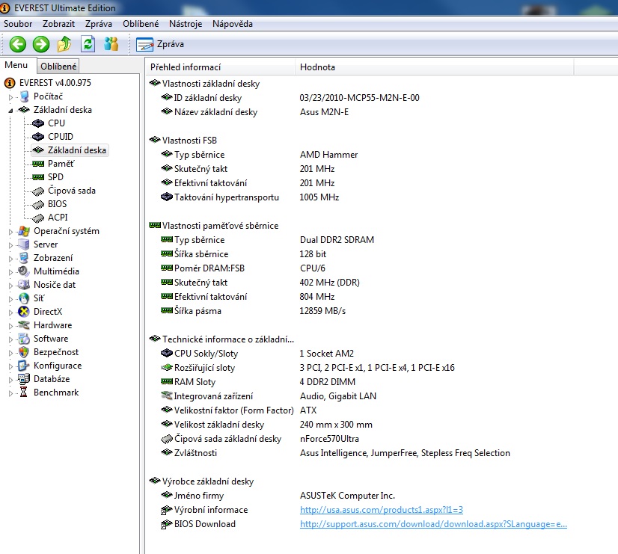Open the usa.asus.com product information link
The width and height of the screenshot is (618, 554).
[x=382, y=509]
